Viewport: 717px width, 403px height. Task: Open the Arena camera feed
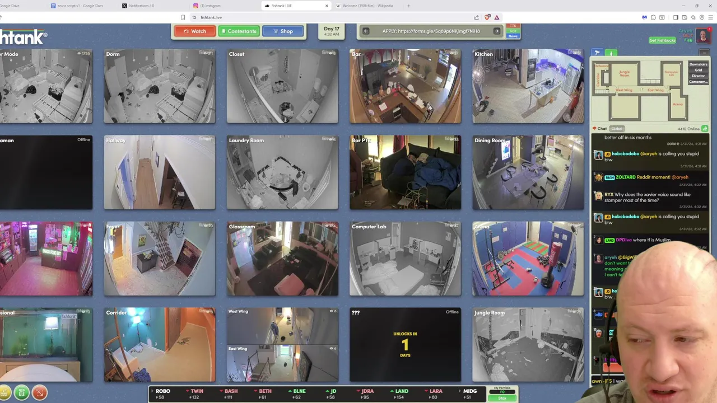click(x=528, y=259)
